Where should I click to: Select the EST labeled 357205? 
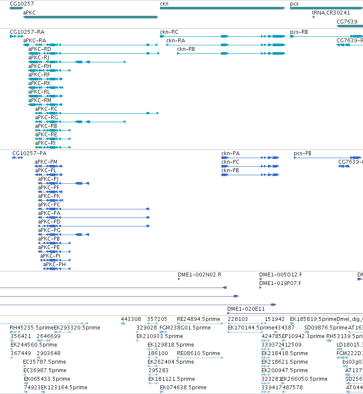[x=157, y=319]
